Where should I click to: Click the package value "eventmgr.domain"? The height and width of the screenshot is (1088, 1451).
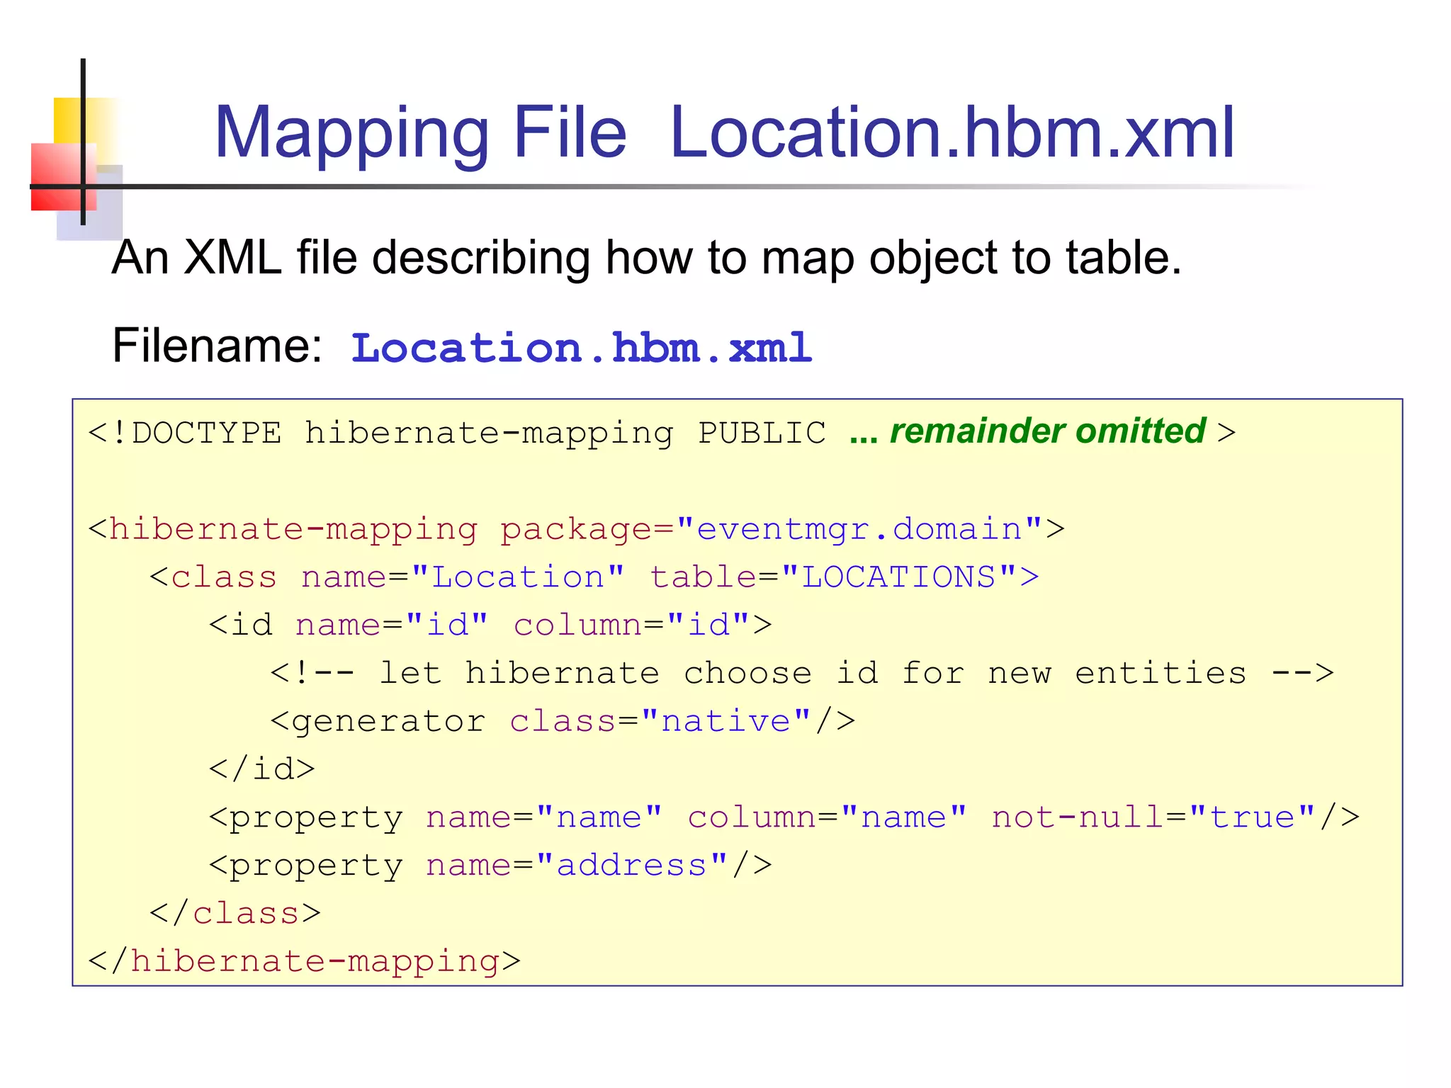tap(859, 529)
